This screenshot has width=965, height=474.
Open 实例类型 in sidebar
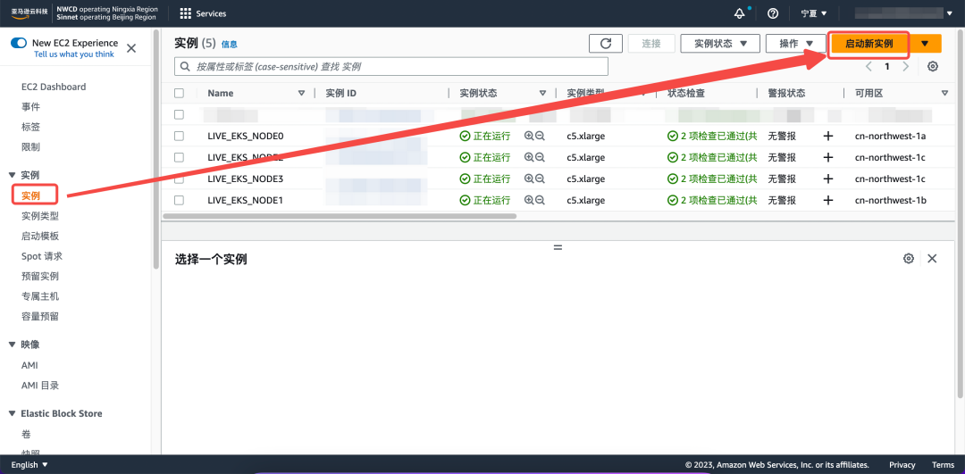(x=40, y=216)
